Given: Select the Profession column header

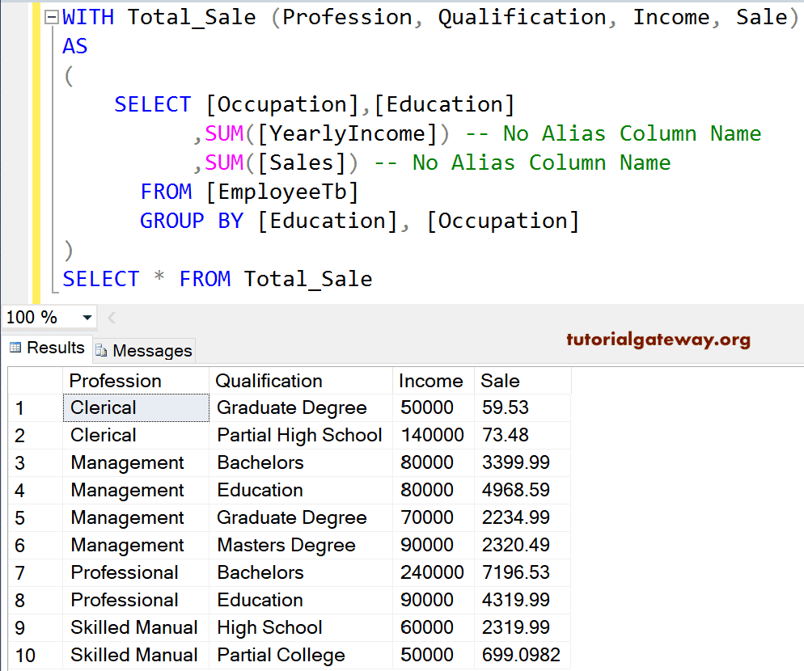Looking at the screenshot, I should coord(116,380).
